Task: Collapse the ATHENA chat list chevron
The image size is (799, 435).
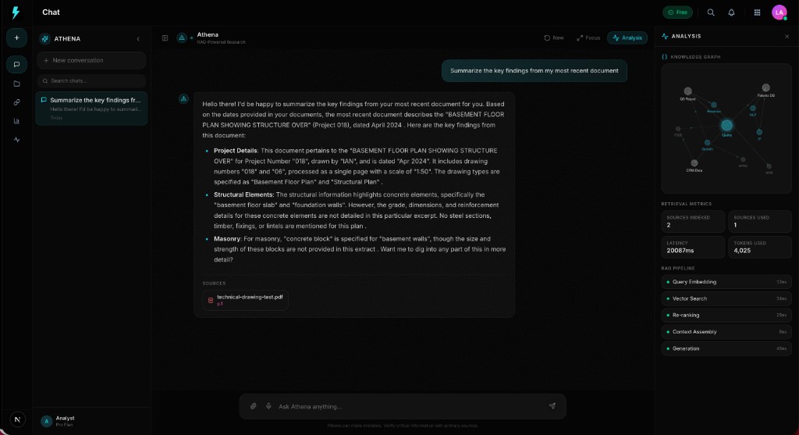Action: click(138, 38)
